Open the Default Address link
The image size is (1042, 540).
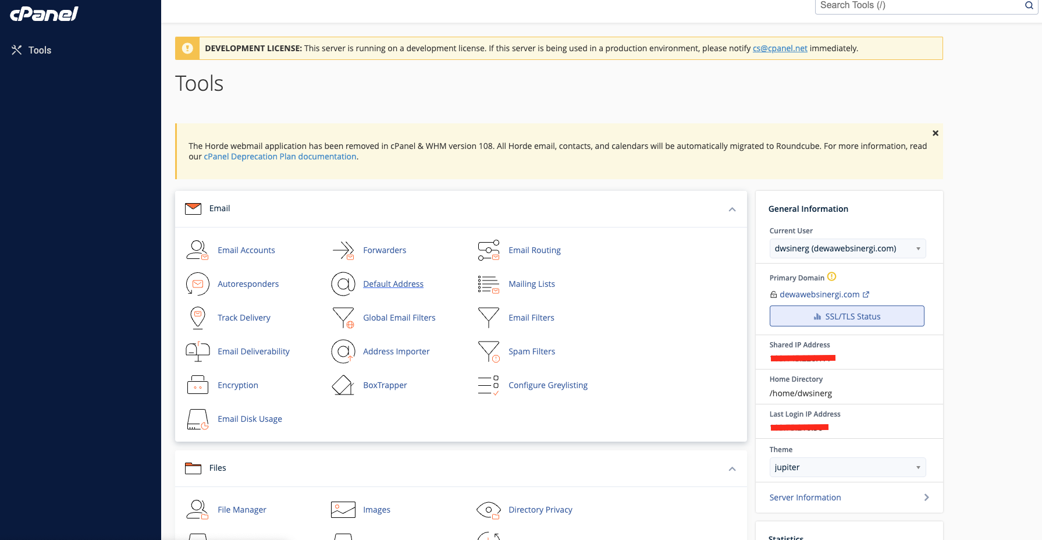(x=393, y=284)
